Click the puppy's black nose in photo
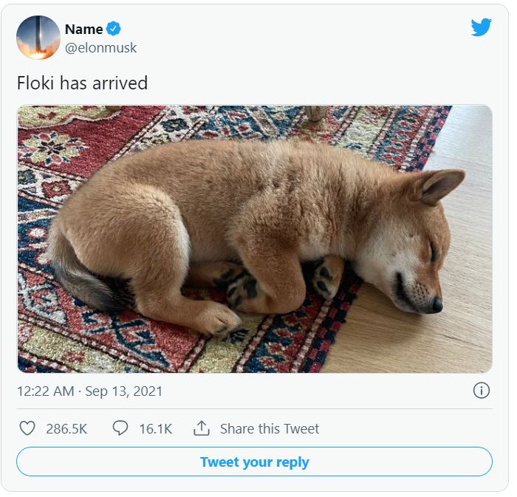Viewport: 517px width, 497px height. 437,305
